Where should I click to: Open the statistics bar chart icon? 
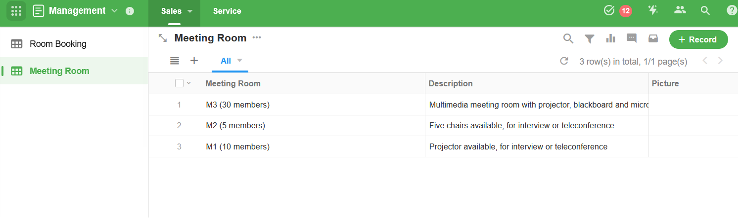tap(611, 38)
